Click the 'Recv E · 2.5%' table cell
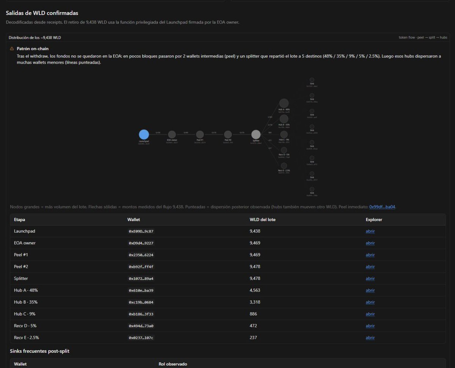This screenshot has height=368, width=455. 27,338
